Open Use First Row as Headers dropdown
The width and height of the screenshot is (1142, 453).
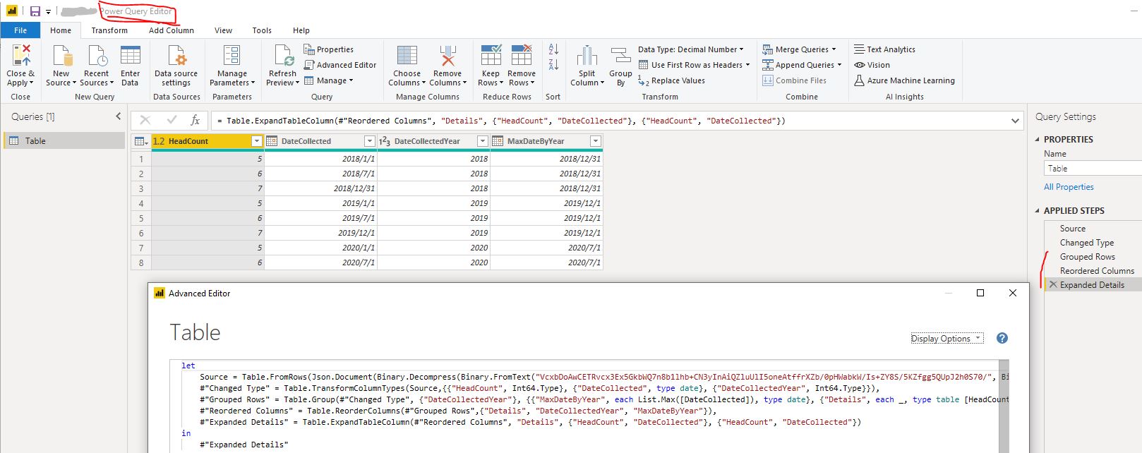pyautogui.click(x=695, y=65)
